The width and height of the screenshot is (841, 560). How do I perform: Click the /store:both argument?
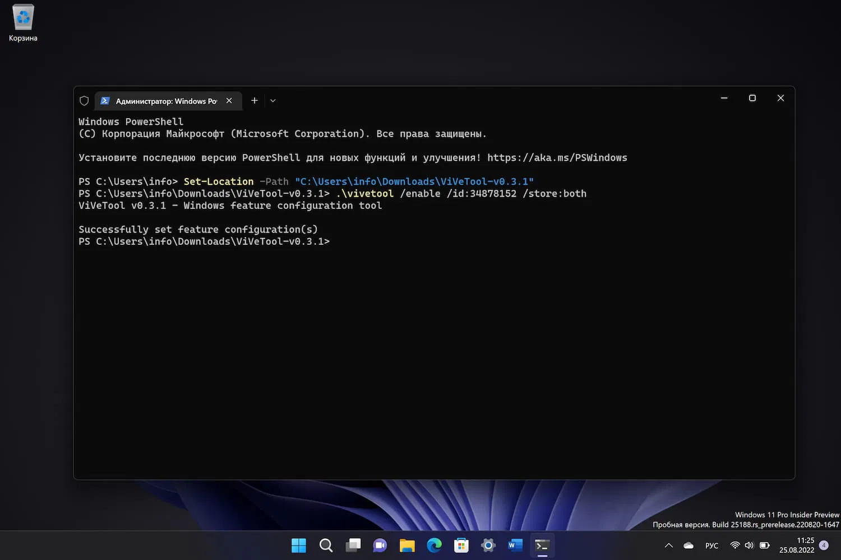pyautogui.click(x=554, y=194)
